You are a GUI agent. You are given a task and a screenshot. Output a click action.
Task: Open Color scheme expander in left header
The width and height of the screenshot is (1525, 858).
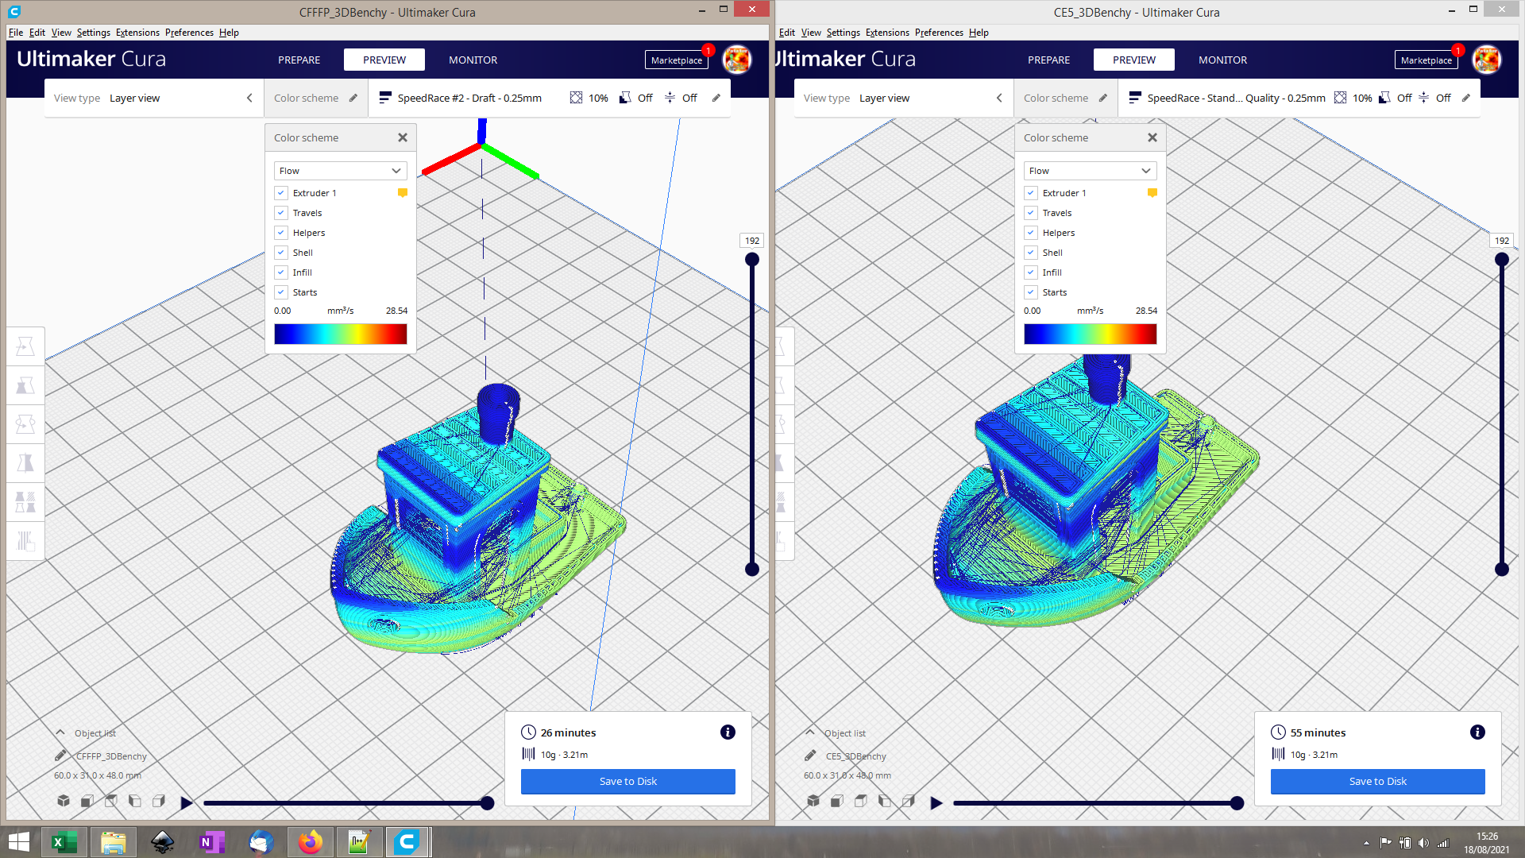click(x=315, y=98)
